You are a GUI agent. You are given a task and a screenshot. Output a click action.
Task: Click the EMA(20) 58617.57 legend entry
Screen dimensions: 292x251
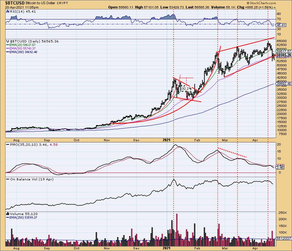point(21,45)
